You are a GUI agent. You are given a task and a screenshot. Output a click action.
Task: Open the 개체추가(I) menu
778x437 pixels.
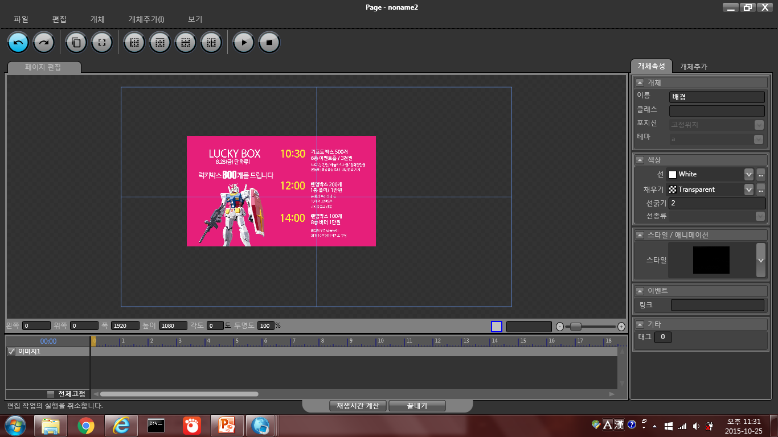146,19
